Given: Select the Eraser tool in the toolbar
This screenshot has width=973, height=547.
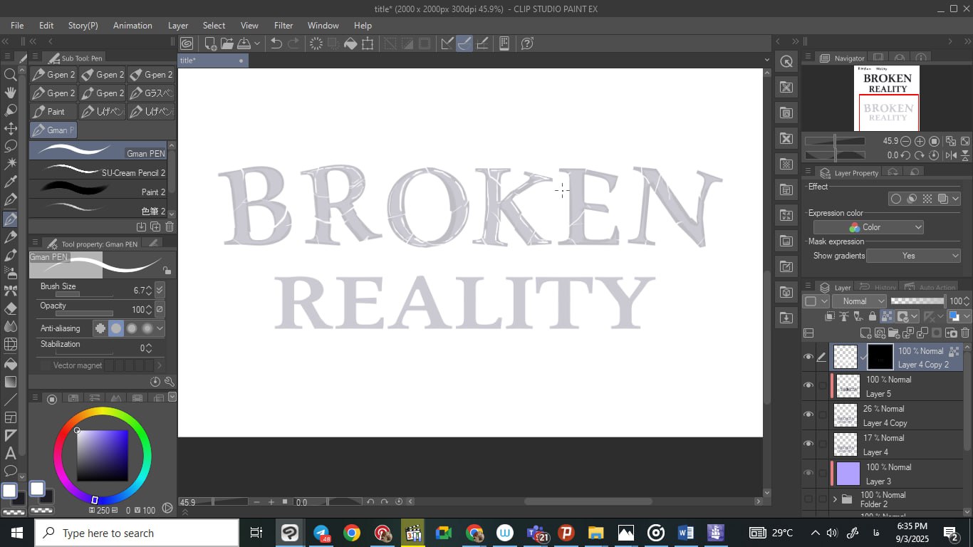Looking at the screenshot, I should (11, 308).
